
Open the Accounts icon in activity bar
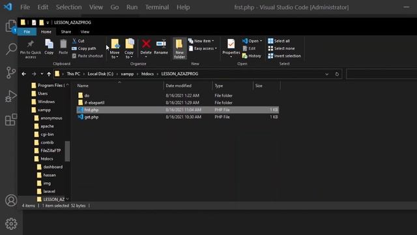click(11, 200)
